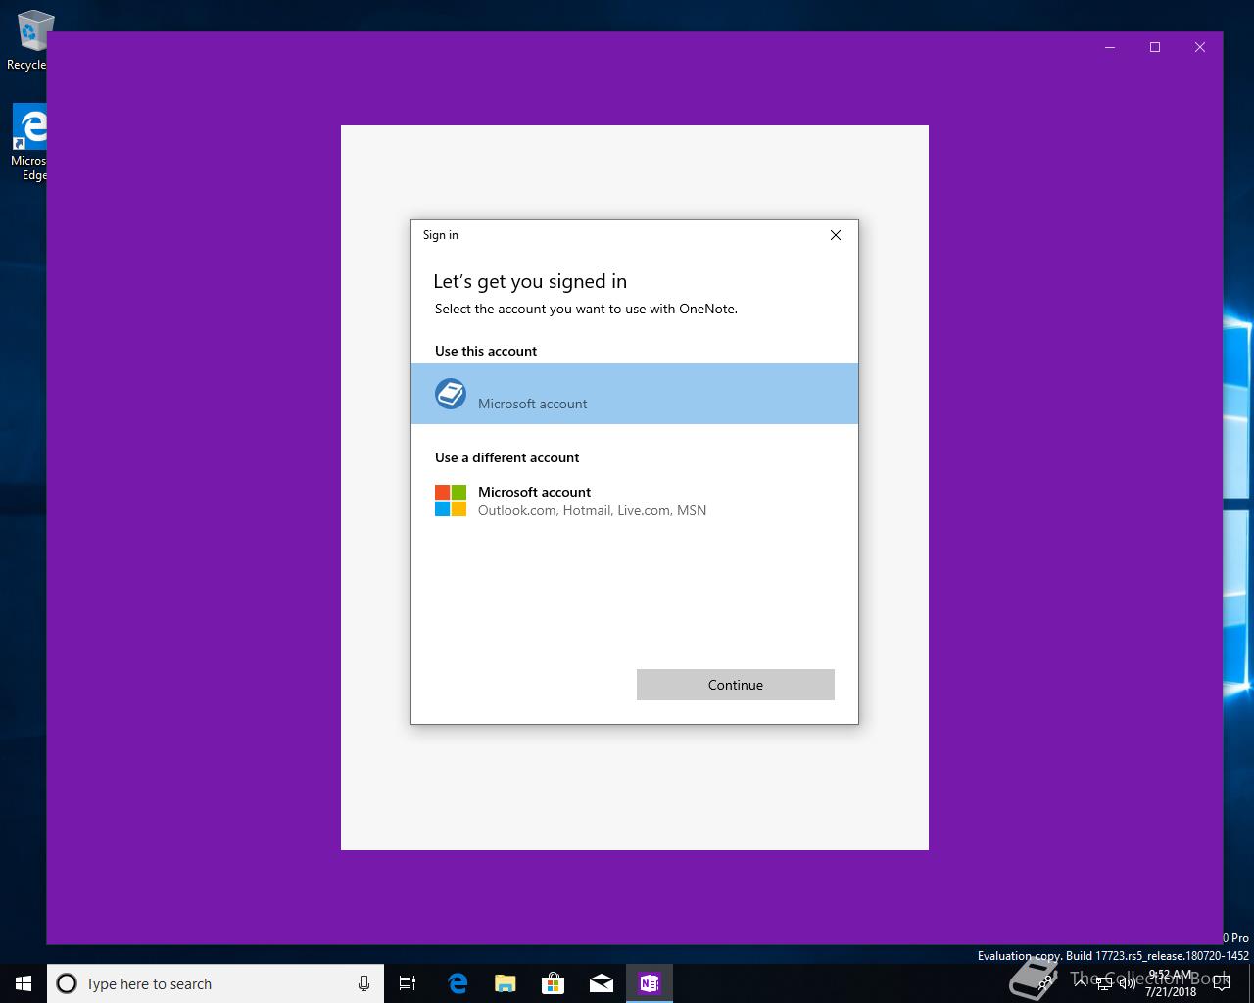The image size is (1254, 1003).
Task: Activate the microphone voice search icon
Action: [x=363, y=983]
